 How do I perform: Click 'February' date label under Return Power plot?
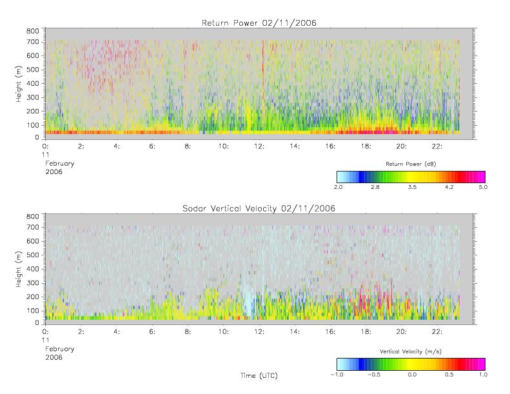pyautogui.click(x=59, y=163)
